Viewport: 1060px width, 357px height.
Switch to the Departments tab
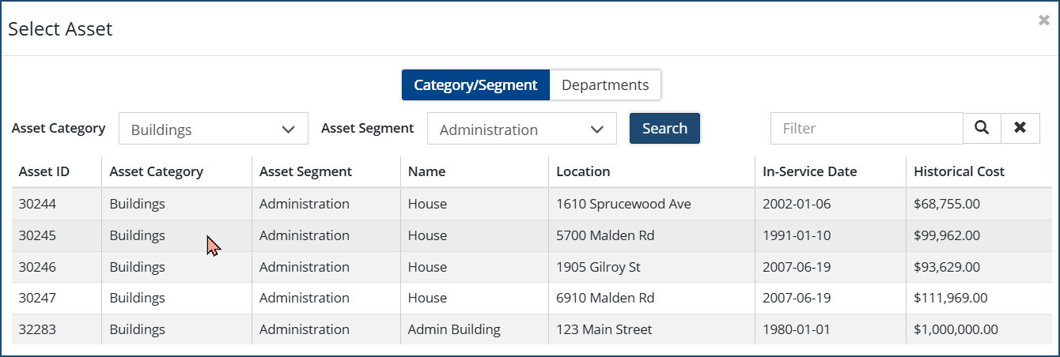tap(605, 85)
